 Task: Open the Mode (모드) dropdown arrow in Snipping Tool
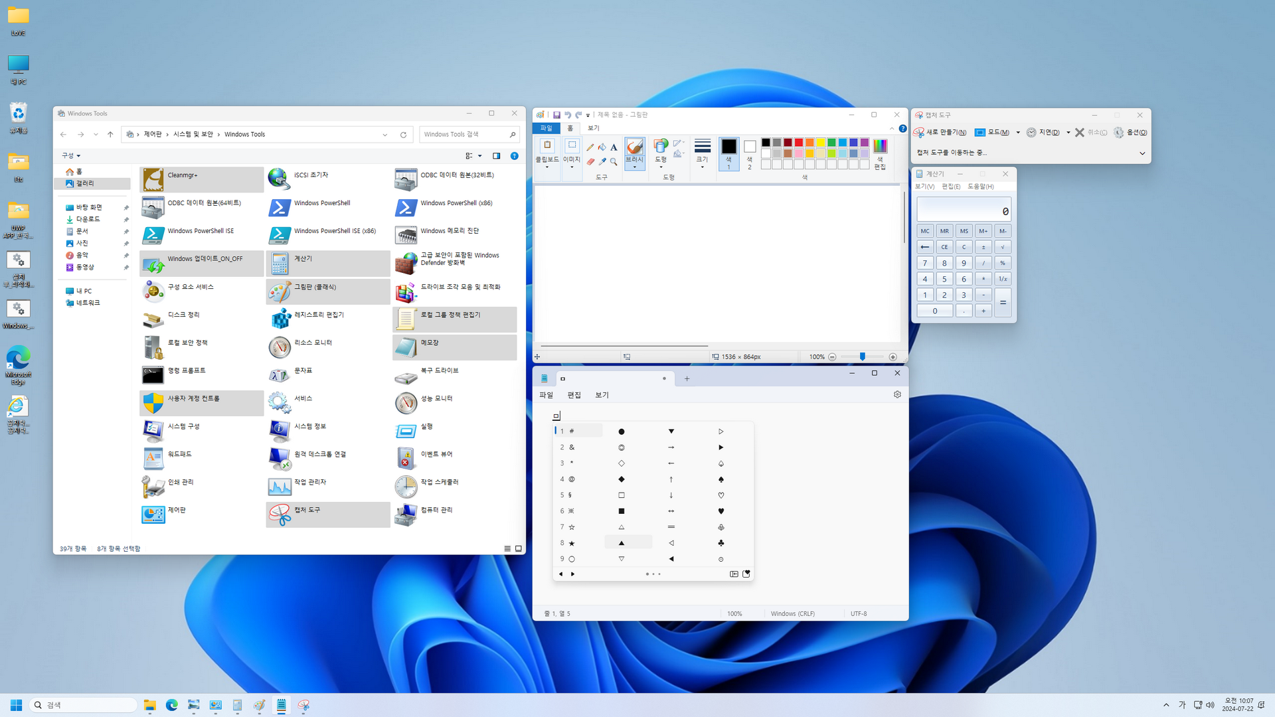[1018, 132]
